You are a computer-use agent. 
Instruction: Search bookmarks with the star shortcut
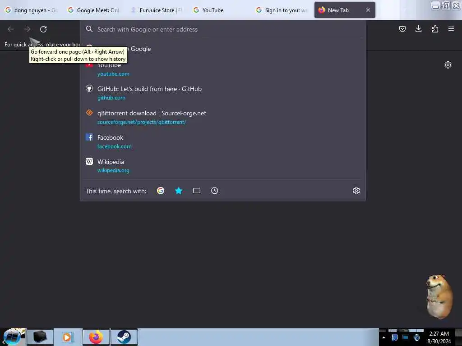(x=179, y=191)
